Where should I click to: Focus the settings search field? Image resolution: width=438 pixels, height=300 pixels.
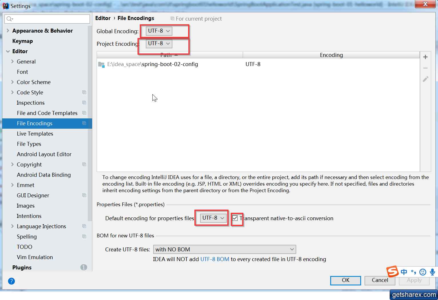point(47,19)
